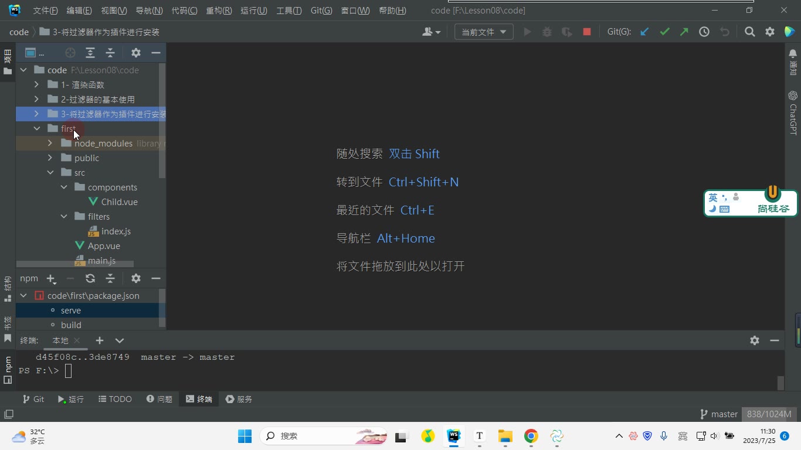Screen dimensions: 801x450
Task: Add npm package.json with plus icon
Action: point(51,279)
